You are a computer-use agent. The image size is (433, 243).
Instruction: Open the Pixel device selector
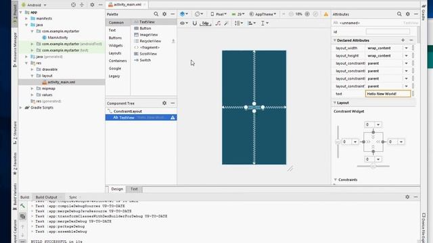pyautogui.click(x=219, y=14)
